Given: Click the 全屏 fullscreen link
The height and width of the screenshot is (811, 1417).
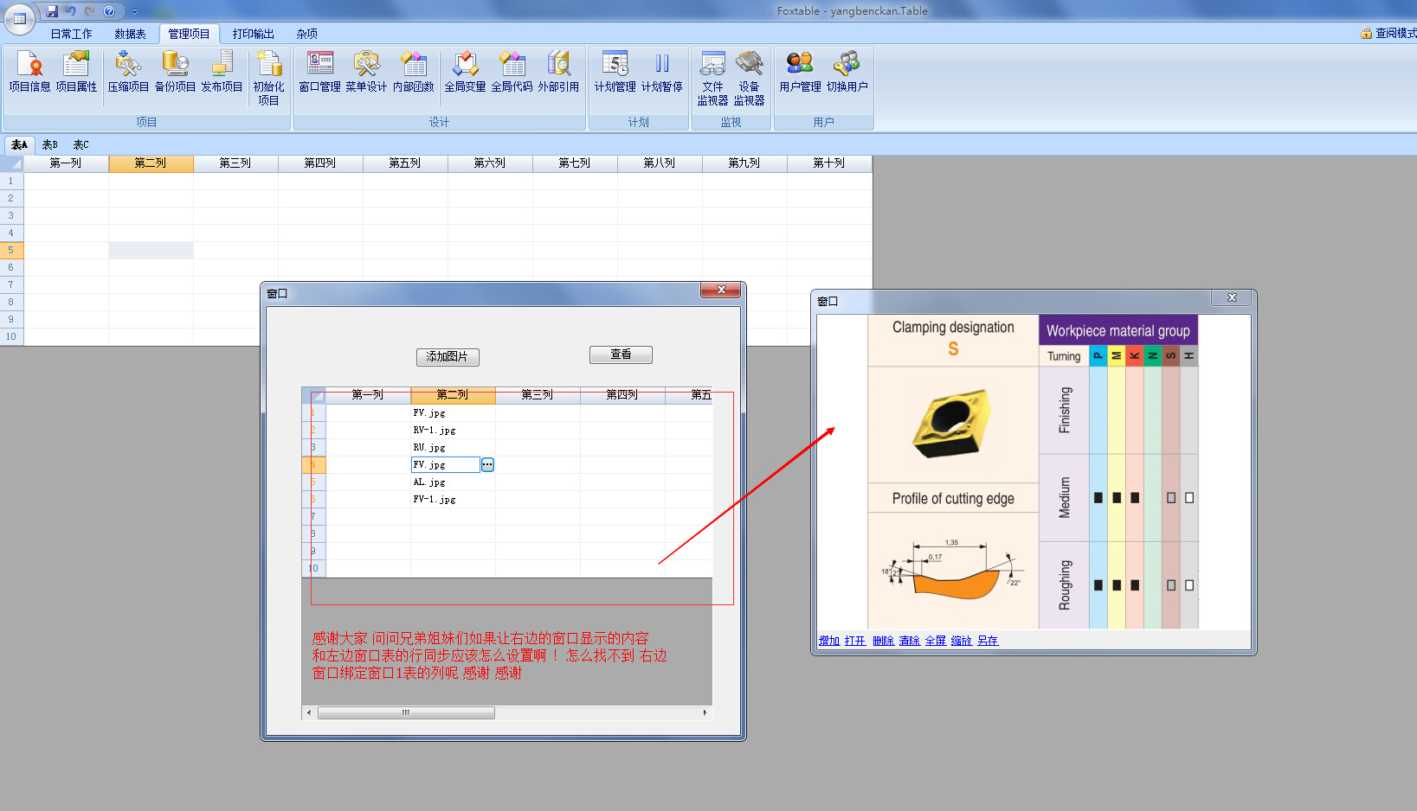Looking at the screenshot, I should point(935,641).
